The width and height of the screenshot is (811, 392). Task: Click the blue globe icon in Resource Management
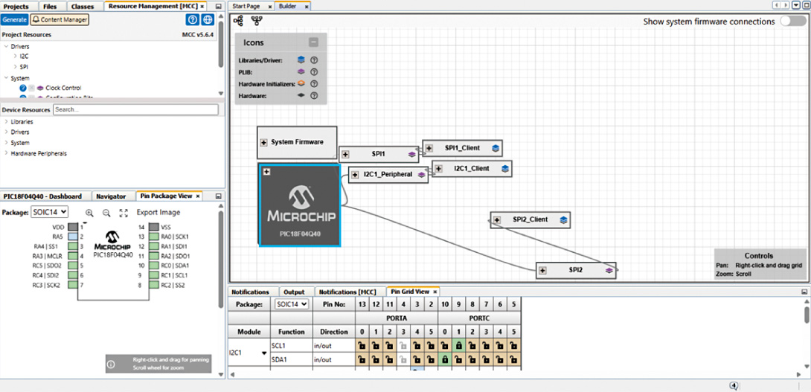(x=208, y=19)
